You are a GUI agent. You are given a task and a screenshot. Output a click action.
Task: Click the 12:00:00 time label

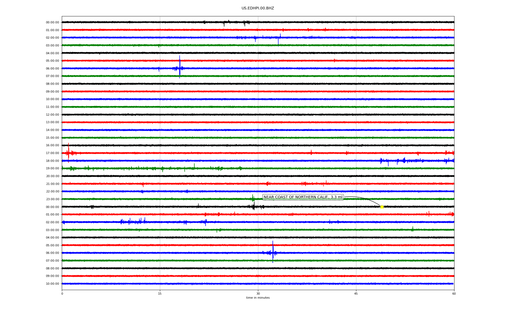tap(52, 115)
